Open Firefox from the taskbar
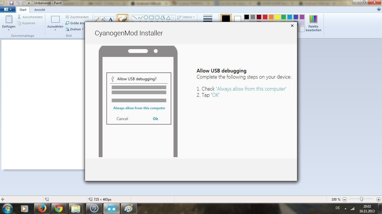This screenshot has width=382, height=214. (42, 208)
